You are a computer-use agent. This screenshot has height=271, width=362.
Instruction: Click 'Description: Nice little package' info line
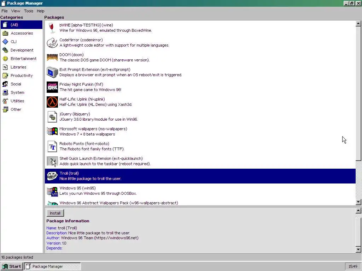pos(88,233)
